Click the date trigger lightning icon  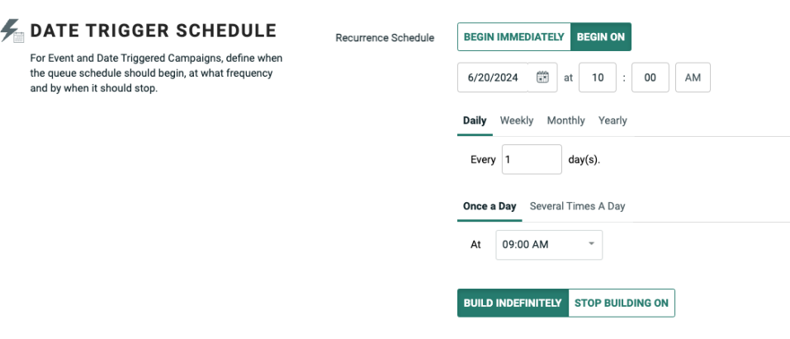(x=14, y=32)
